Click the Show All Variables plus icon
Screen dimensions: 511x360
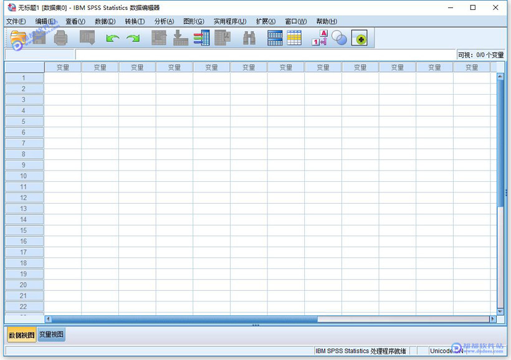click(x=360, y=38)
